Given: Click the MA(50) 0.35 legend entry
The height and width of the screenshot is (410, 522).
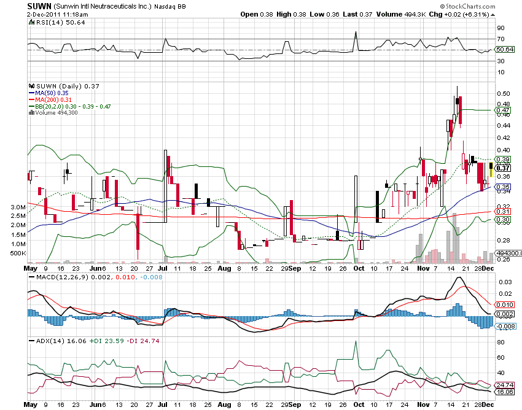Looking at the screenshot, I should point(49,93).
